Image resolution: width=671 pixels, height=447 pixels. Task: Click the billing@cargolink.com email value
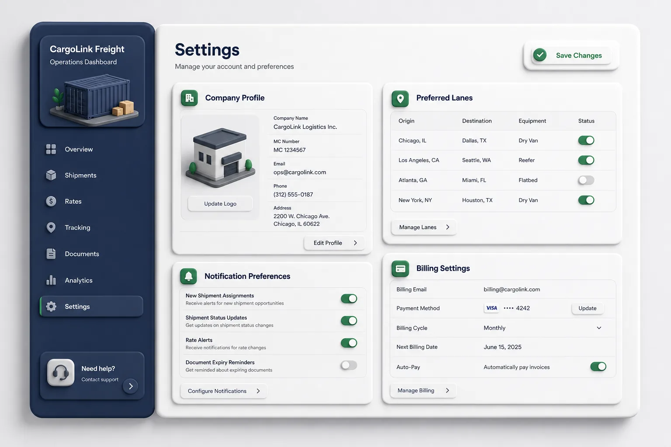tap(512, 289)
